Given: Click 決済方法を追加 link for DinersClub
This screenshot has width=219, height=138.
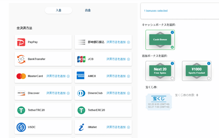Looking at the screenshot, I should [116, 93].
